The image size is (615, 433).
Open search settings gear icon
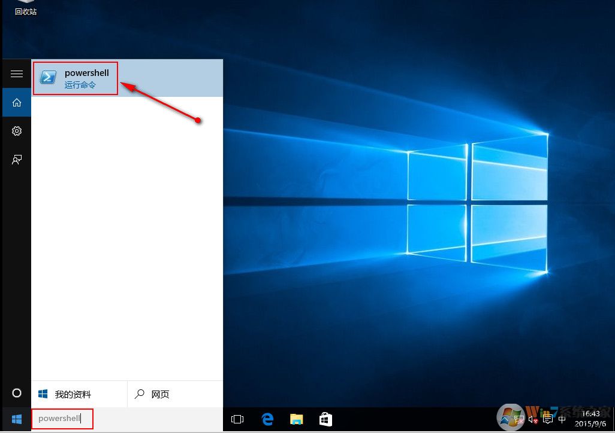pos(17,131)
